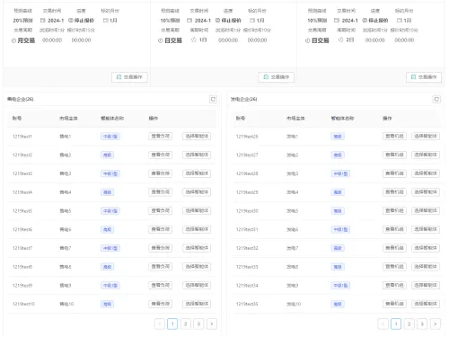Click 智能体名称 header in 售电企业 table

pos(112,119)
